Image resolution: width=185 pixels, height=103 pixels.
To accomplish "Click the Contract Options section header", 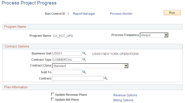I will tap(17, 46).
